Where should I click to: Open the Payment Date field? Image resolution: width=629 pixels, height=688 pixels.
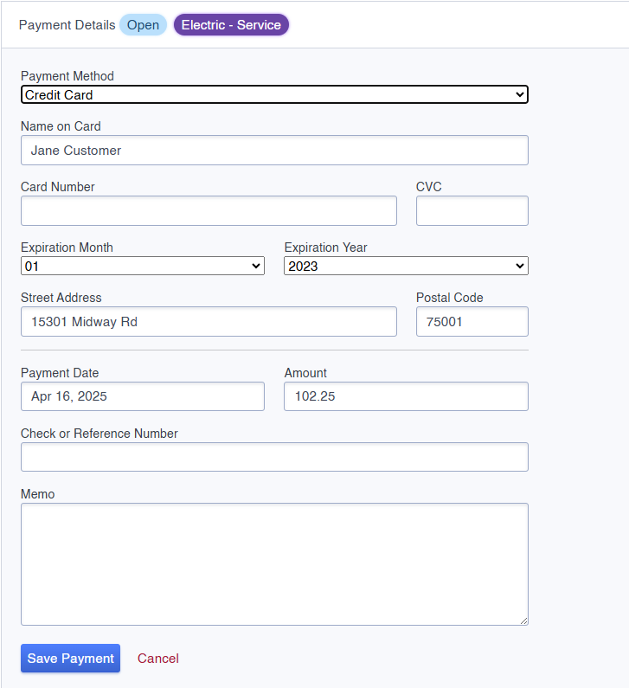point(143,396)
